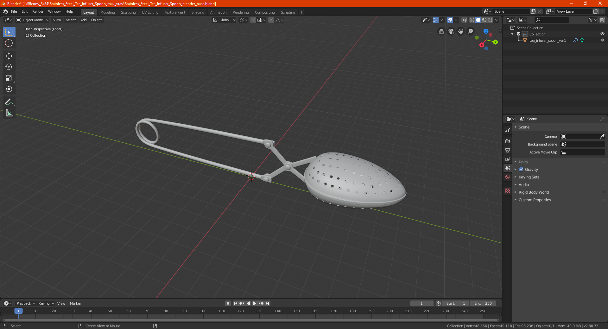Toggle the camera view button
This screenshot has width=608, height=329.
coord(451,31)
